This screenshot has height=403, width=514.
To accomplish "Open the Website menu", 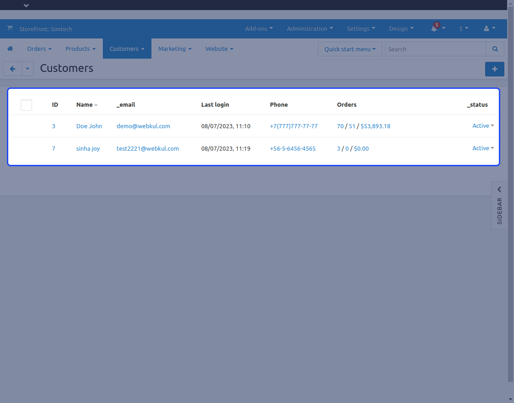I will [219, 49].
